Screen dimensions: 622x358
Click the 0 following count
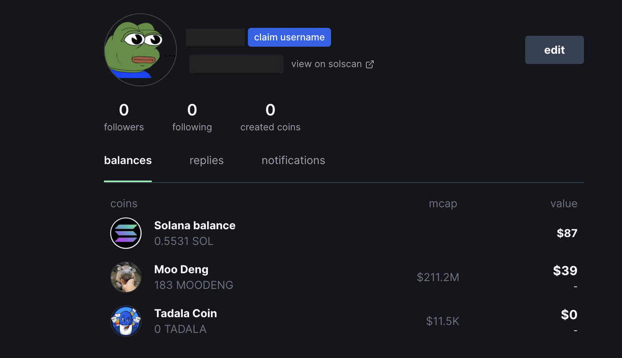point(192,111)
